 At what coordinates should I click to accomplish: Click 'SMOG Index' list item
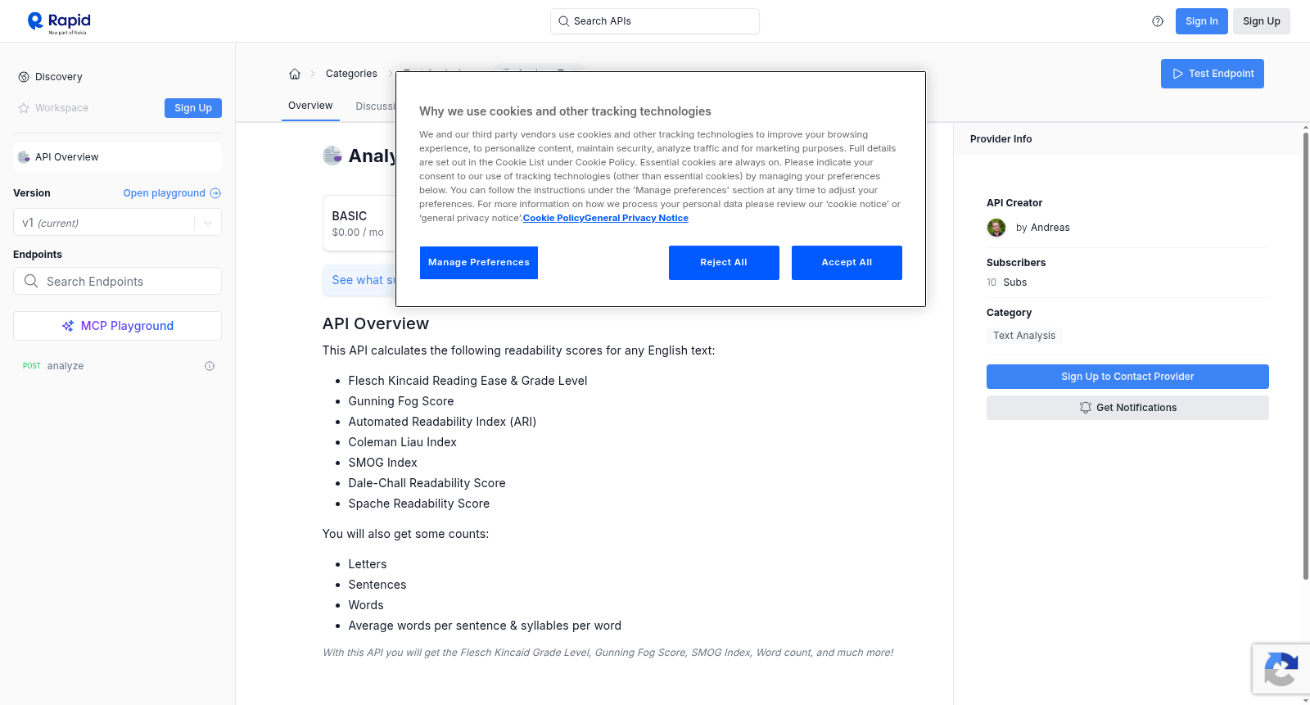[x=382, y=463]
